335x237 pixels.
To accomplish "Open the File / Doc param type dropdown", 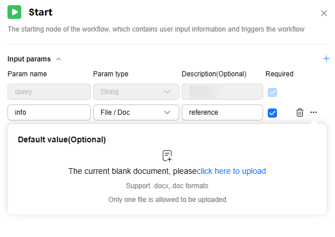I will (136, 112).
